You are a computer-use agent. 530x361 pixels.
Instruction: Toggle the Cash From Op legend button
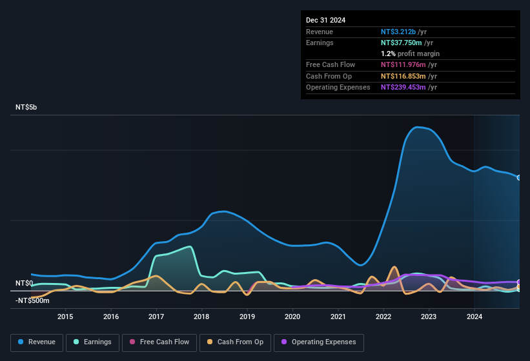pyautogui.click(x=235, y=343)
